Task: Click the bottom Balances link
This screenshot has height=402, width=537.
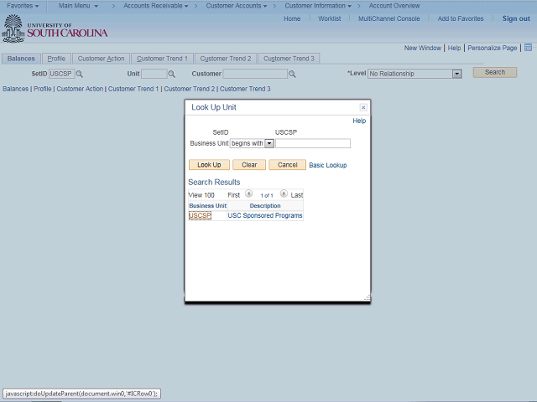Action: [15, 89]
